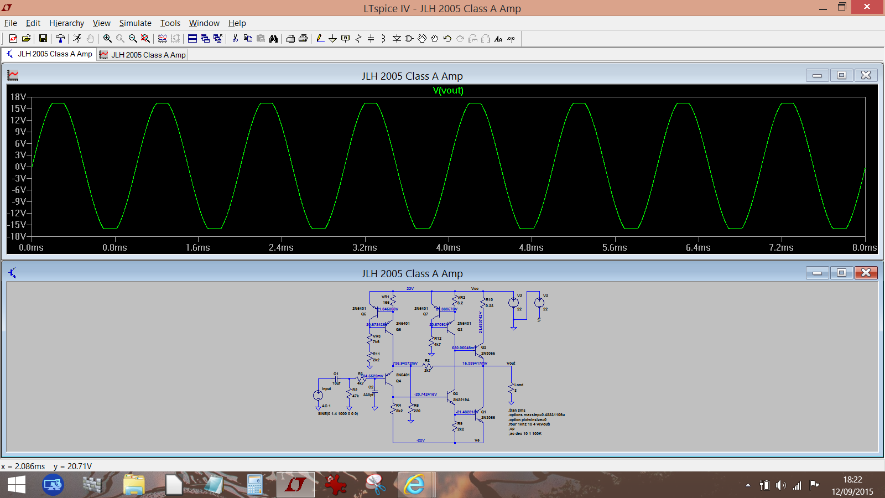Click the V(vout) trace label
Viewport: 885px width, 498px height.
[x=448, y=90]
